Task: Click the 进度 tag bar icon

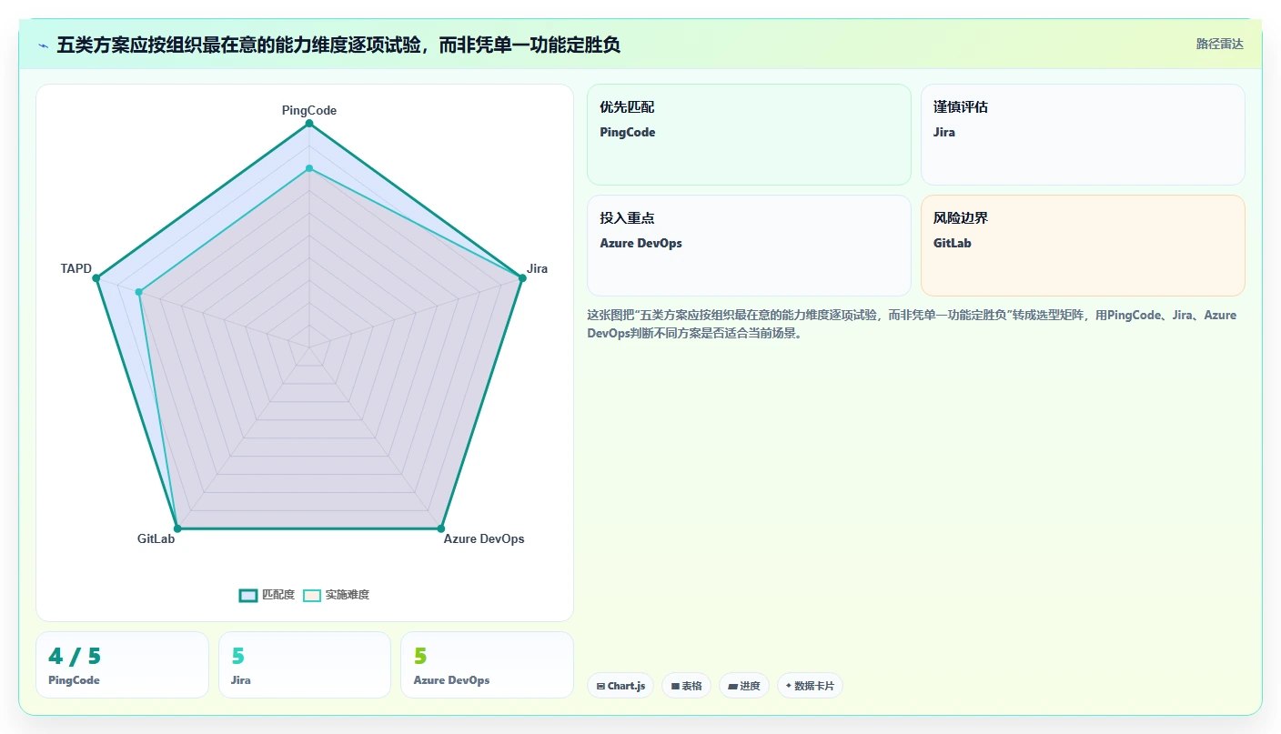Action: [732, 686]
